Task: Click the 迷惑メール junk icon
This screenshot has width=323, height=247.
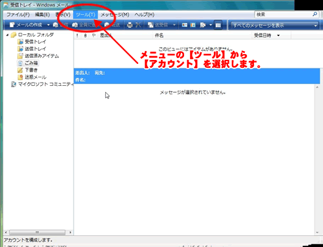Action: (x=20, y=77)
